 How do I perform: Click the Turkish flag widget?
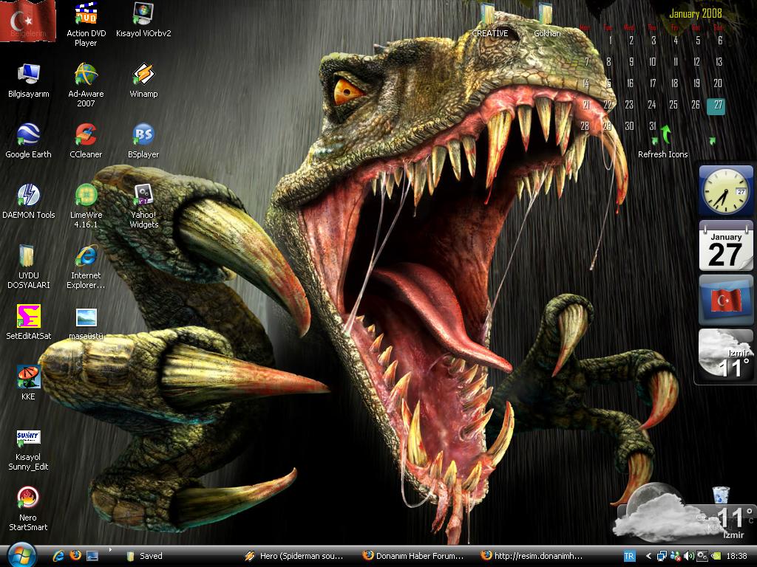(726, 300)
